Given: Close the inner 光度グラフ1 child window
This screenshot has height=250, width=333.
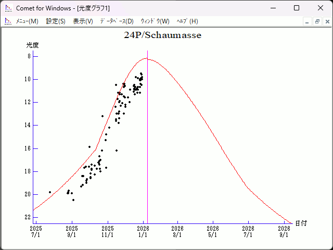Looking at the screenshot, I should point(326,21).
